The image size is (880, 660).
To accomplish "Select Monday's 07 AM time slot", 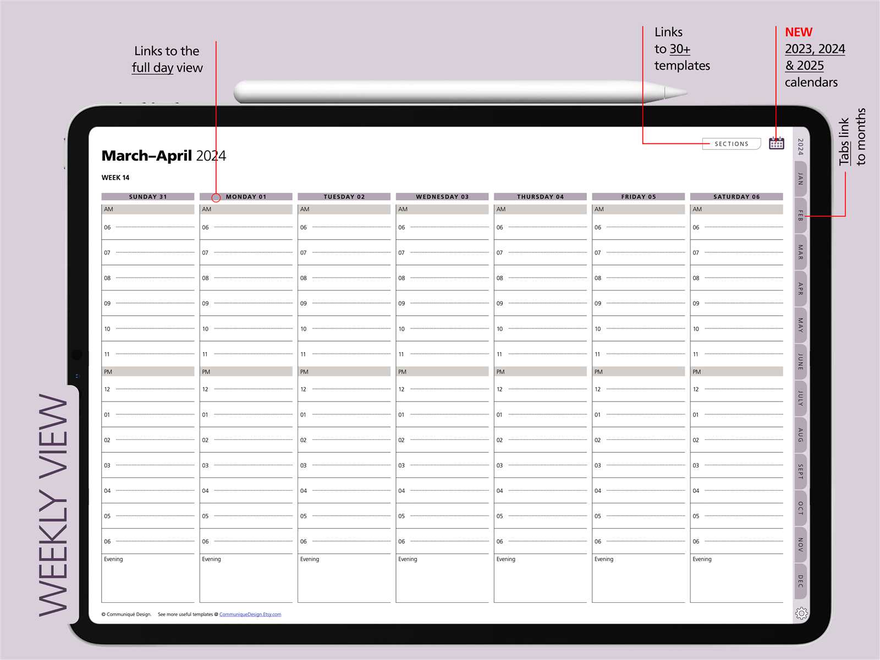I will point(246,252).
